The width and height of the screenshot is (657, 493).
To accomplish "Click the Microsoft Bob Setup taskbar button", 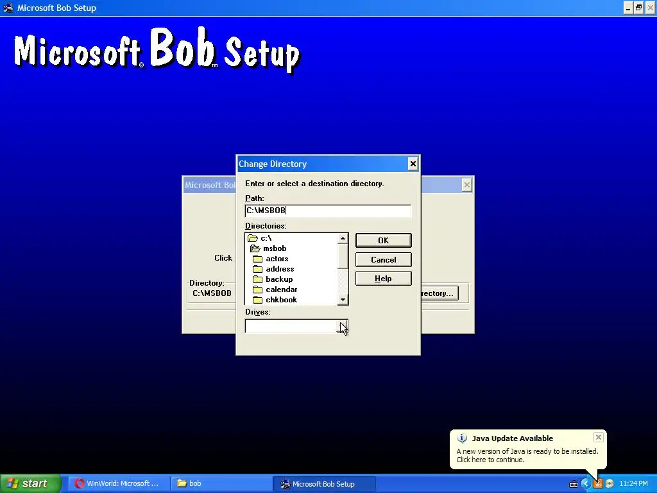I will [x=324, y=483].
